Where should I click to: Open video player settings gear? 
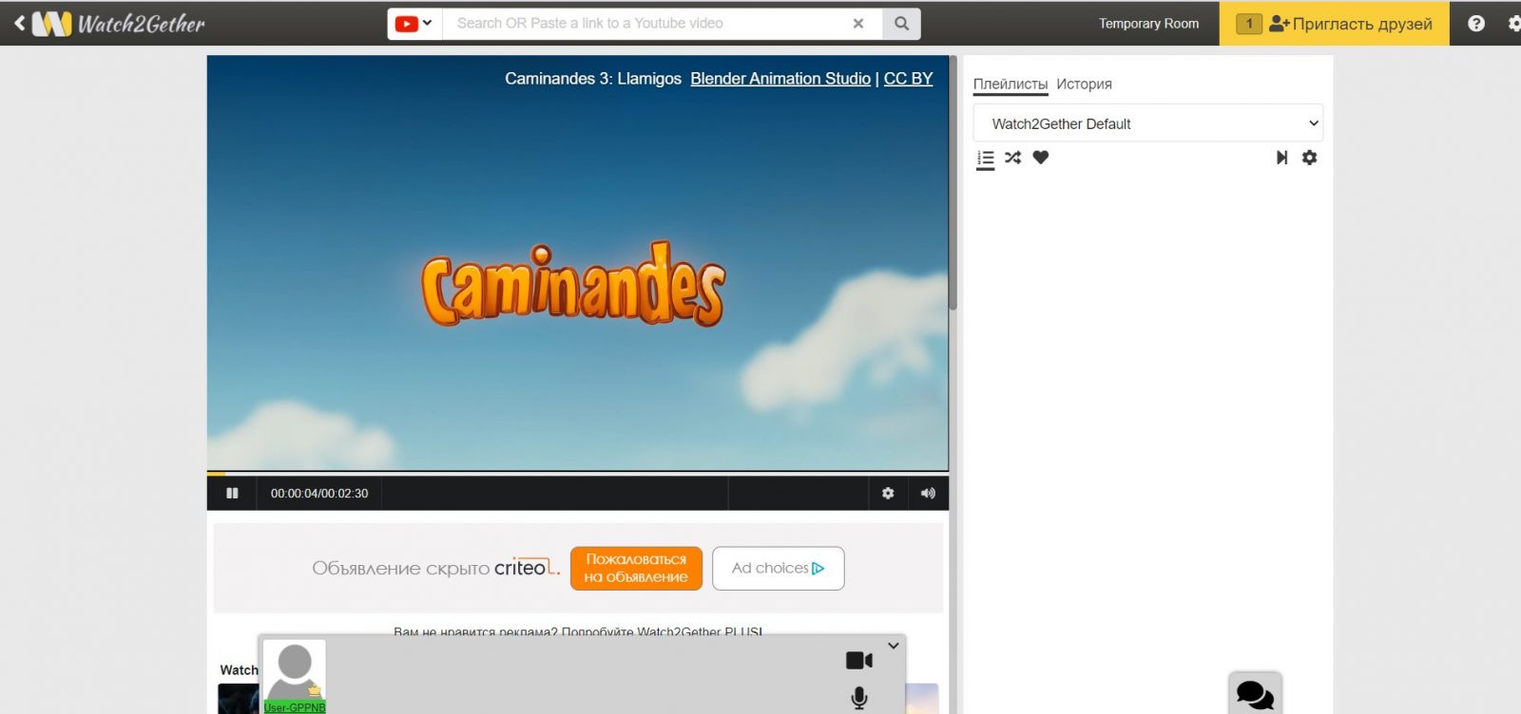pos(888,494)
